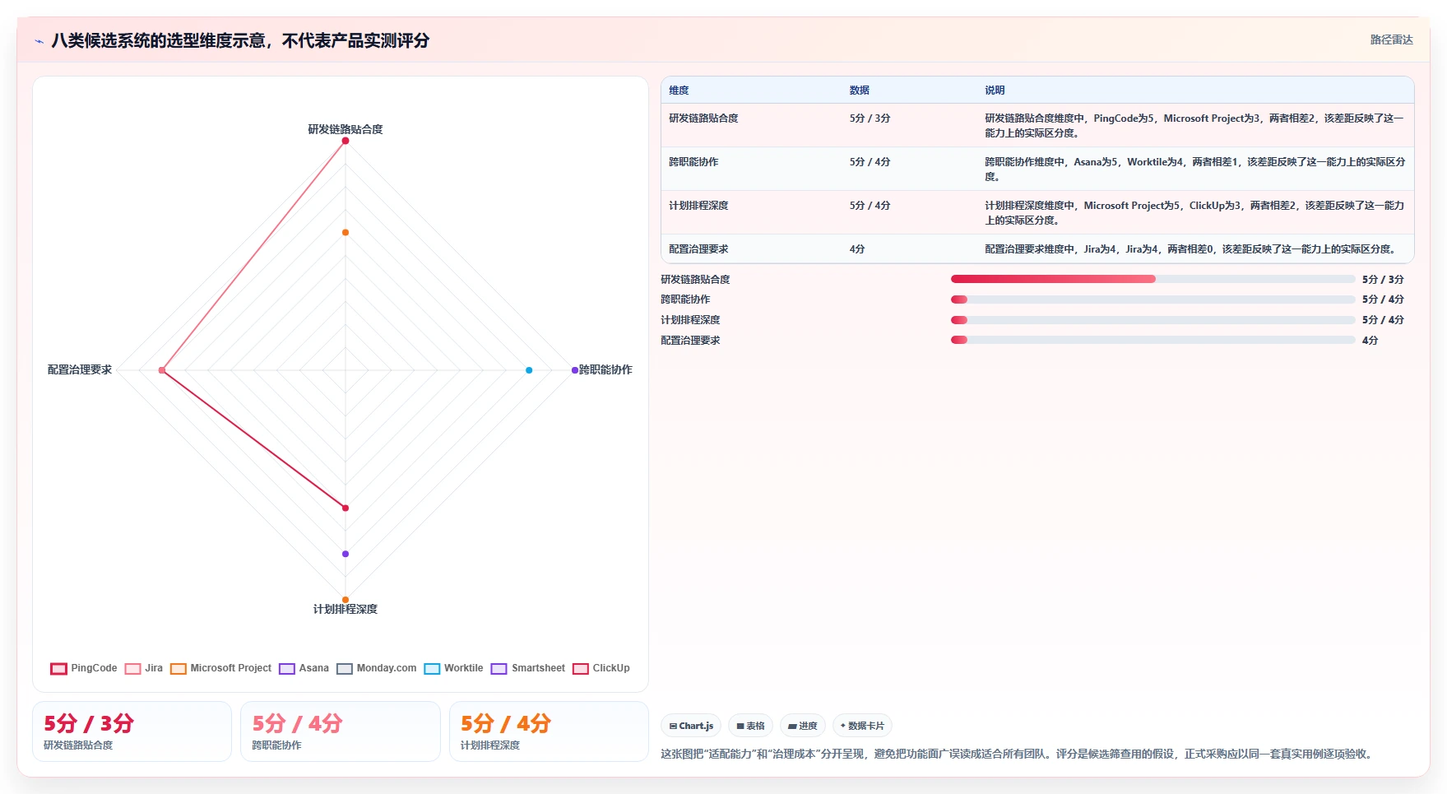Open the 5分 / 3分 研发链路贴合度 card
The height and width of the screenshot is (794, 1447).
pos(132,731)
